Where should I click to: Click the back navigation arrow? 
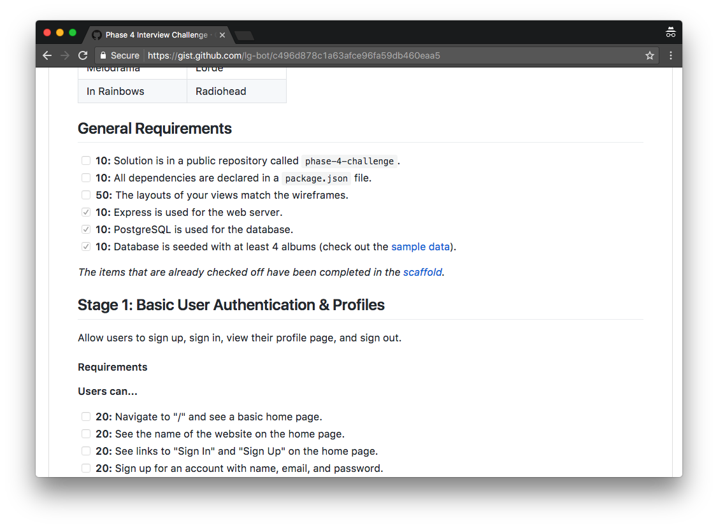[x=47, y=55]
